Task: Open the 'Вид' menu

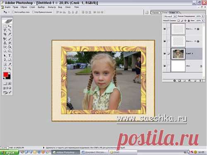Action: coord(60,7)
